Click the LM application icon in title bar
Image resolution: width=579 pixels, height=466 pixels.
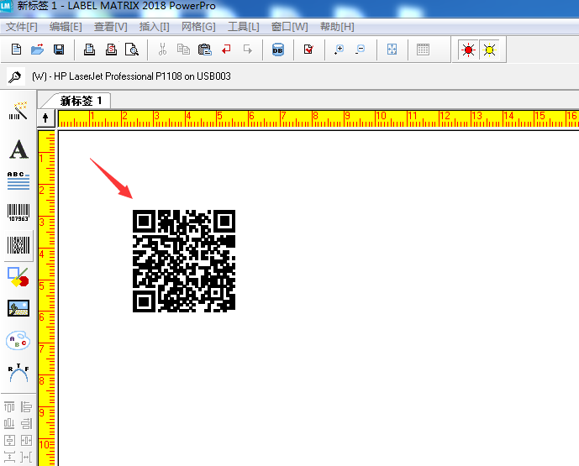pyautogui.click(x=6, y=6)
